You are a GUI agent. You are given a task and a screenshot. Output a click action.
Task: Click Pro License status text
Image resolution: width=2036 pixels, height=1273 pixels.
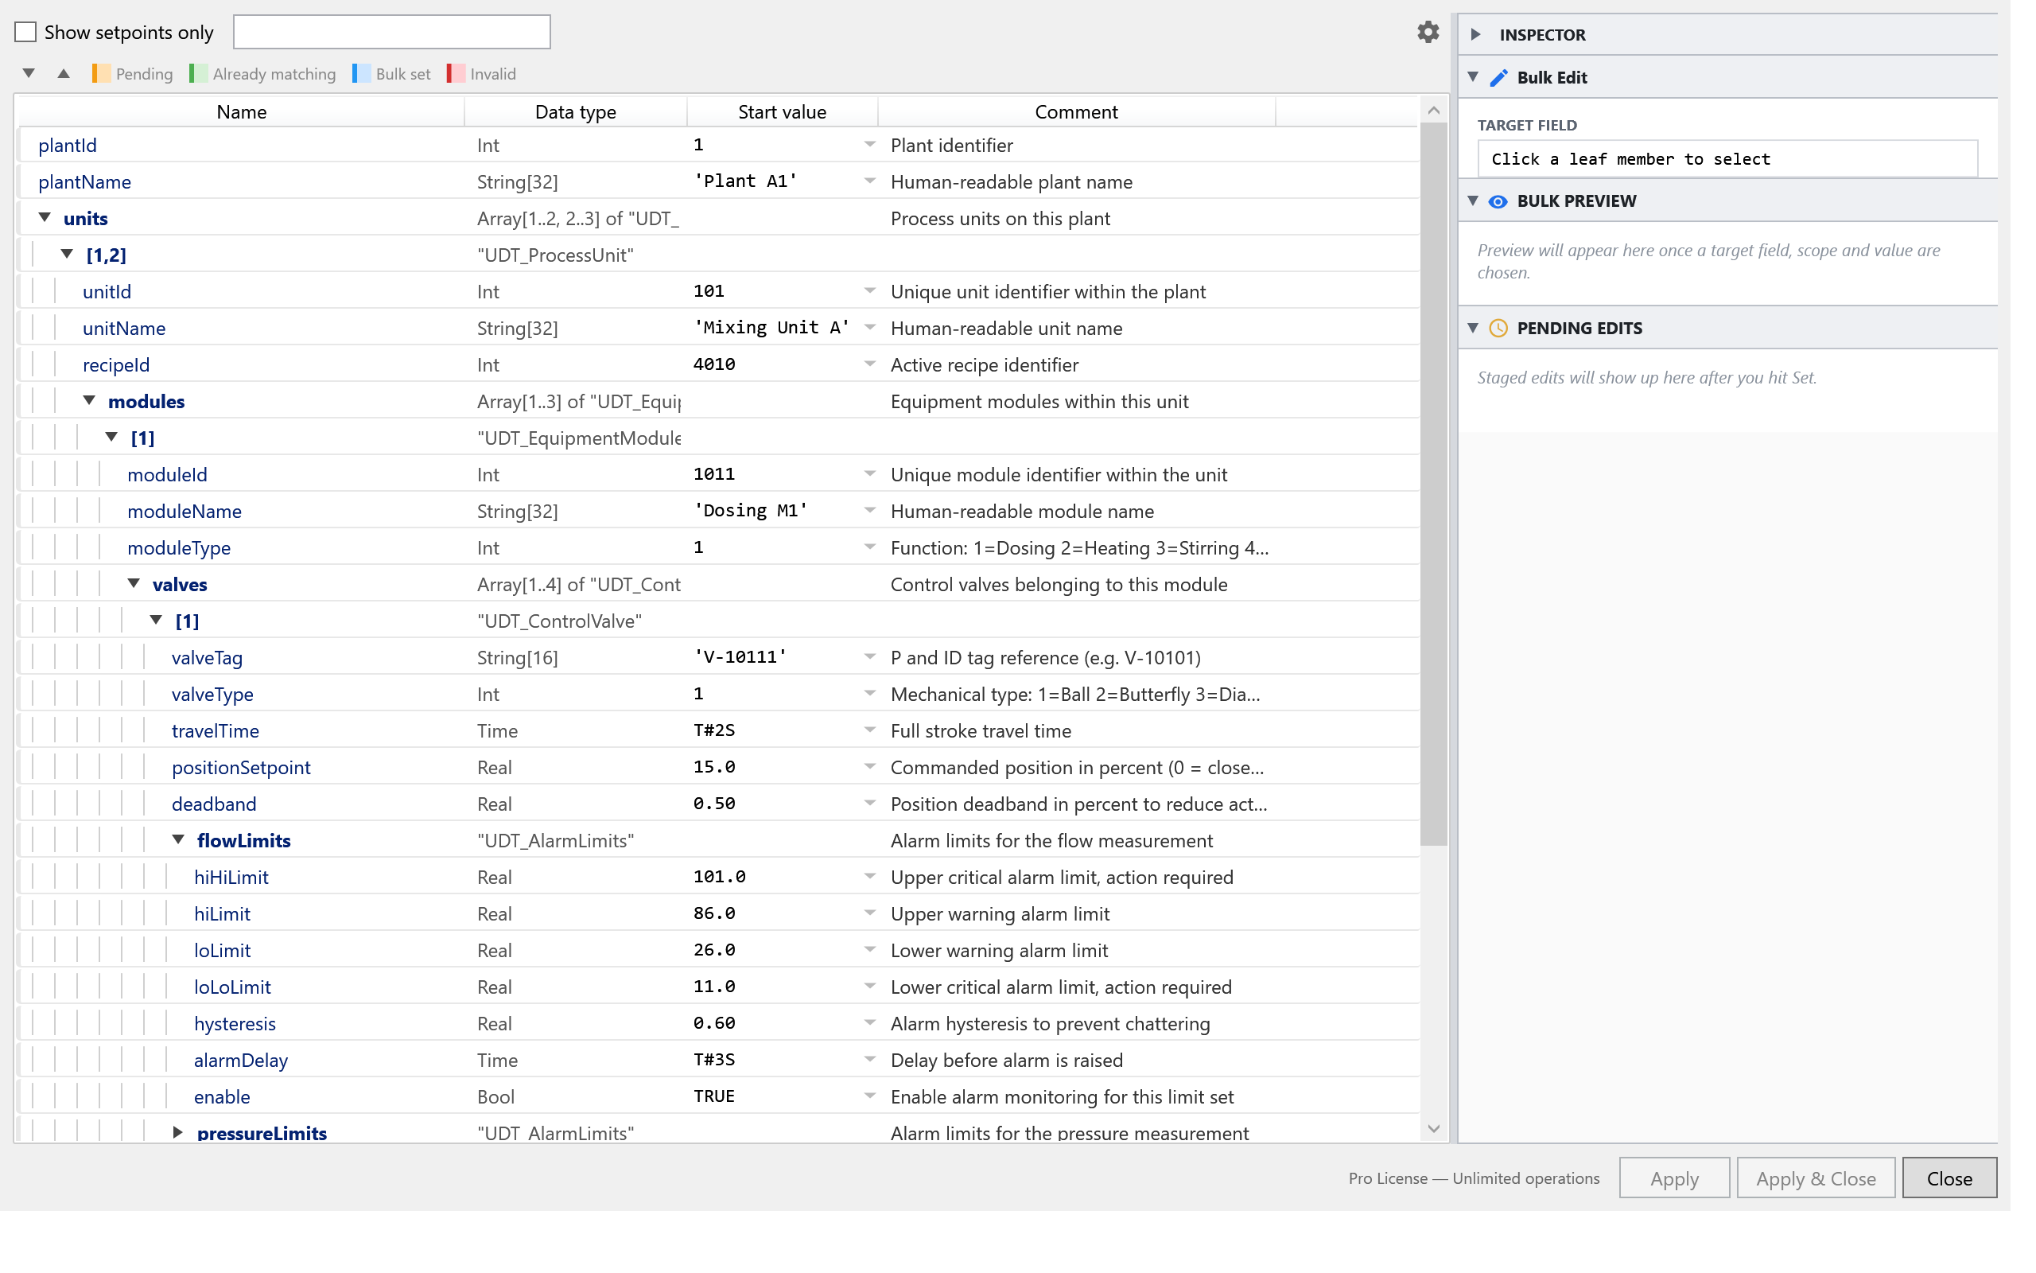pos(1474,1178)
